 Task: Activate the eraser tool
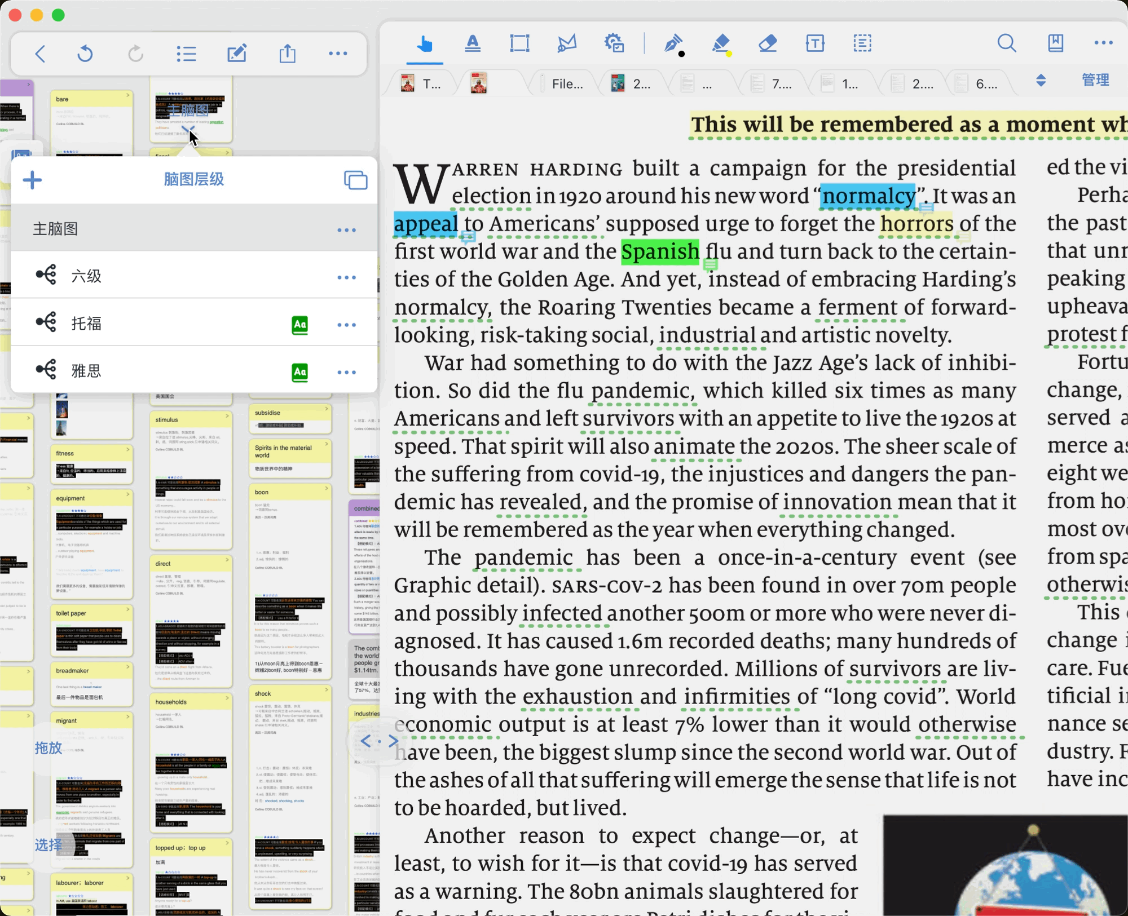coord(768,43)
